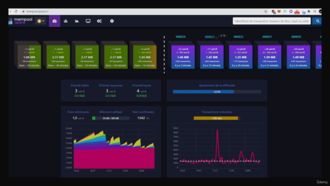Bookmark the page with star icon

click(x=266, y=11)
